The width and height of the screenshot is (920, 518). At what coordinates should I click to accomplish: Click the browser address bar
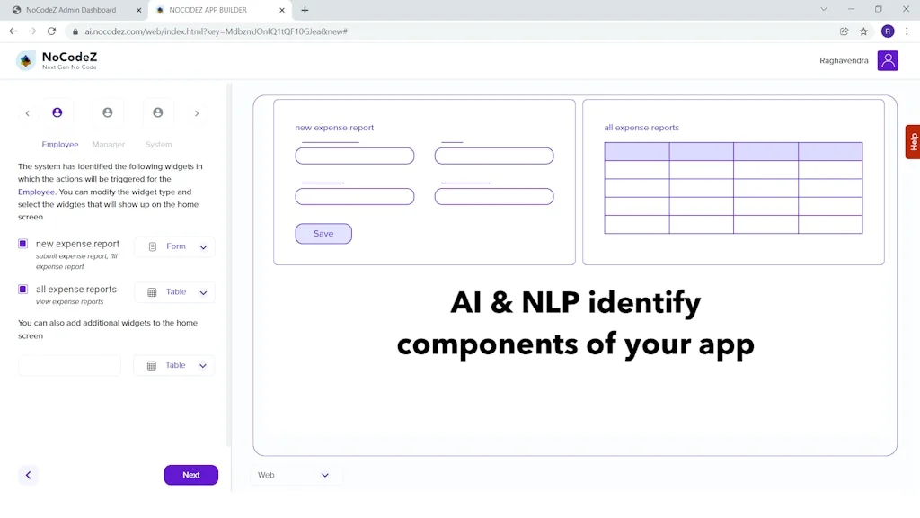tap(452, 31)
